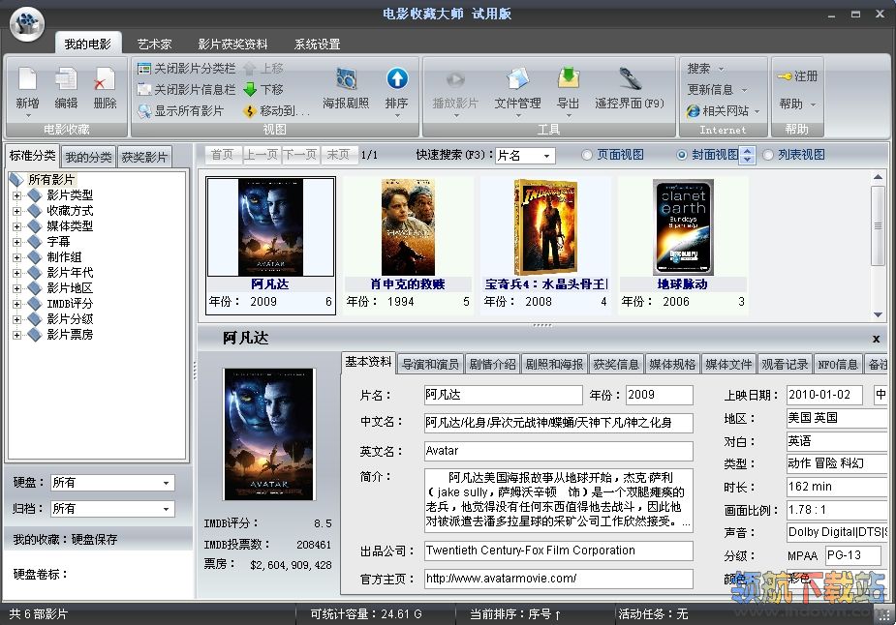
Task: Select the 封面视图 radio button
Action: (x=681, y=155)
